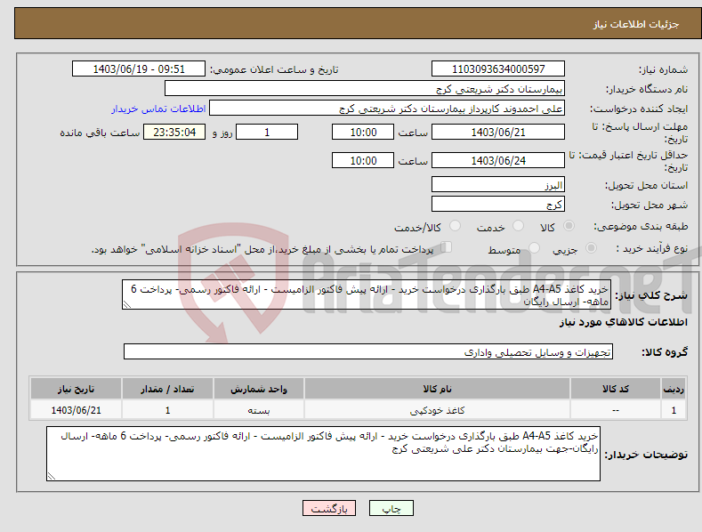
Task: Click the price validity time 10:00 field
Action: [363, 160]
